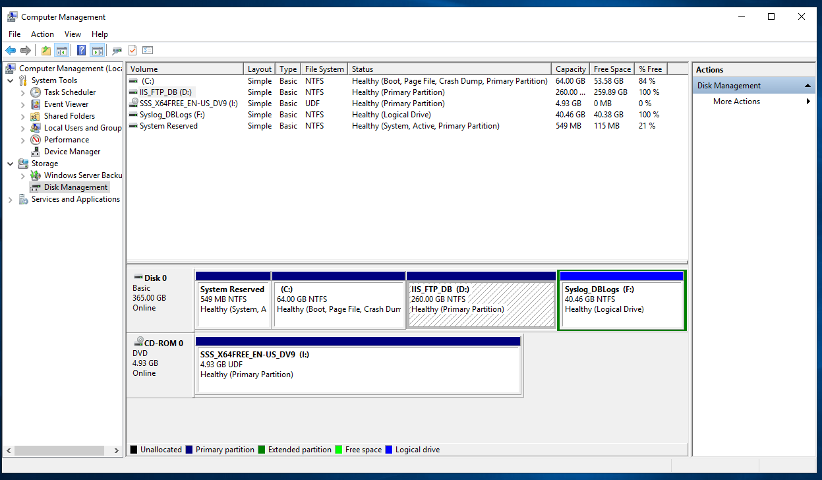The image size is (822, 480).
Task: Expand Windows Server Backup node
Action: [22, 175]
